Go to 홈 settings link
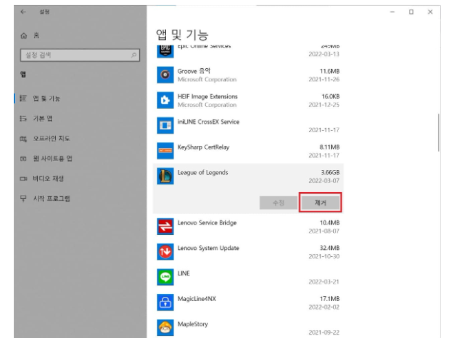The height and width of the screenshot is (345, 451). click(x=36, y=36)
